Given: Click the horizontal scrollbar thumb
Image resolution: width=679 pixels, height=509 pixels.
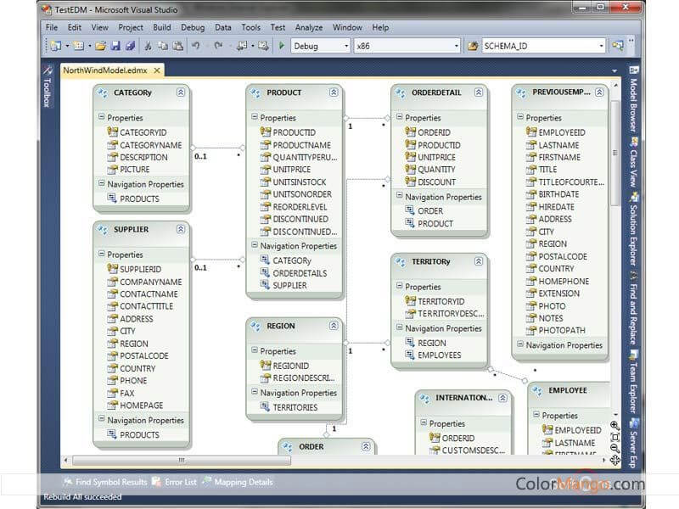Looking at the screenshot, I should (182, 460).
